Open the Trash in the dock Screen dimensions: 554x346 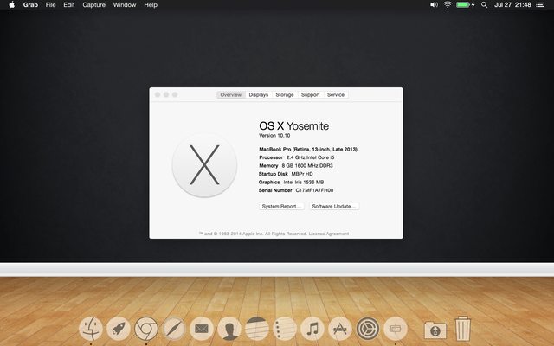coord(462,329)
